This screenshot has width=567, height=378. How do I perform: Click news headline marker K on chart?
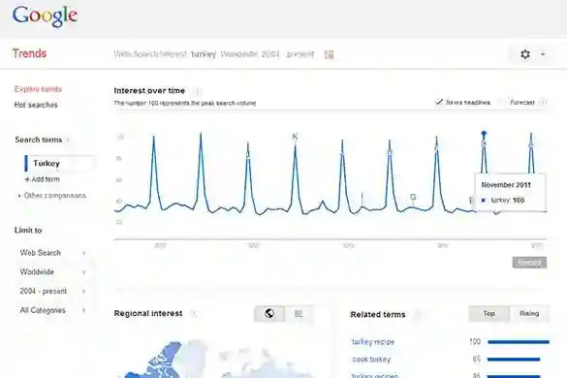[x=295, y=137]
